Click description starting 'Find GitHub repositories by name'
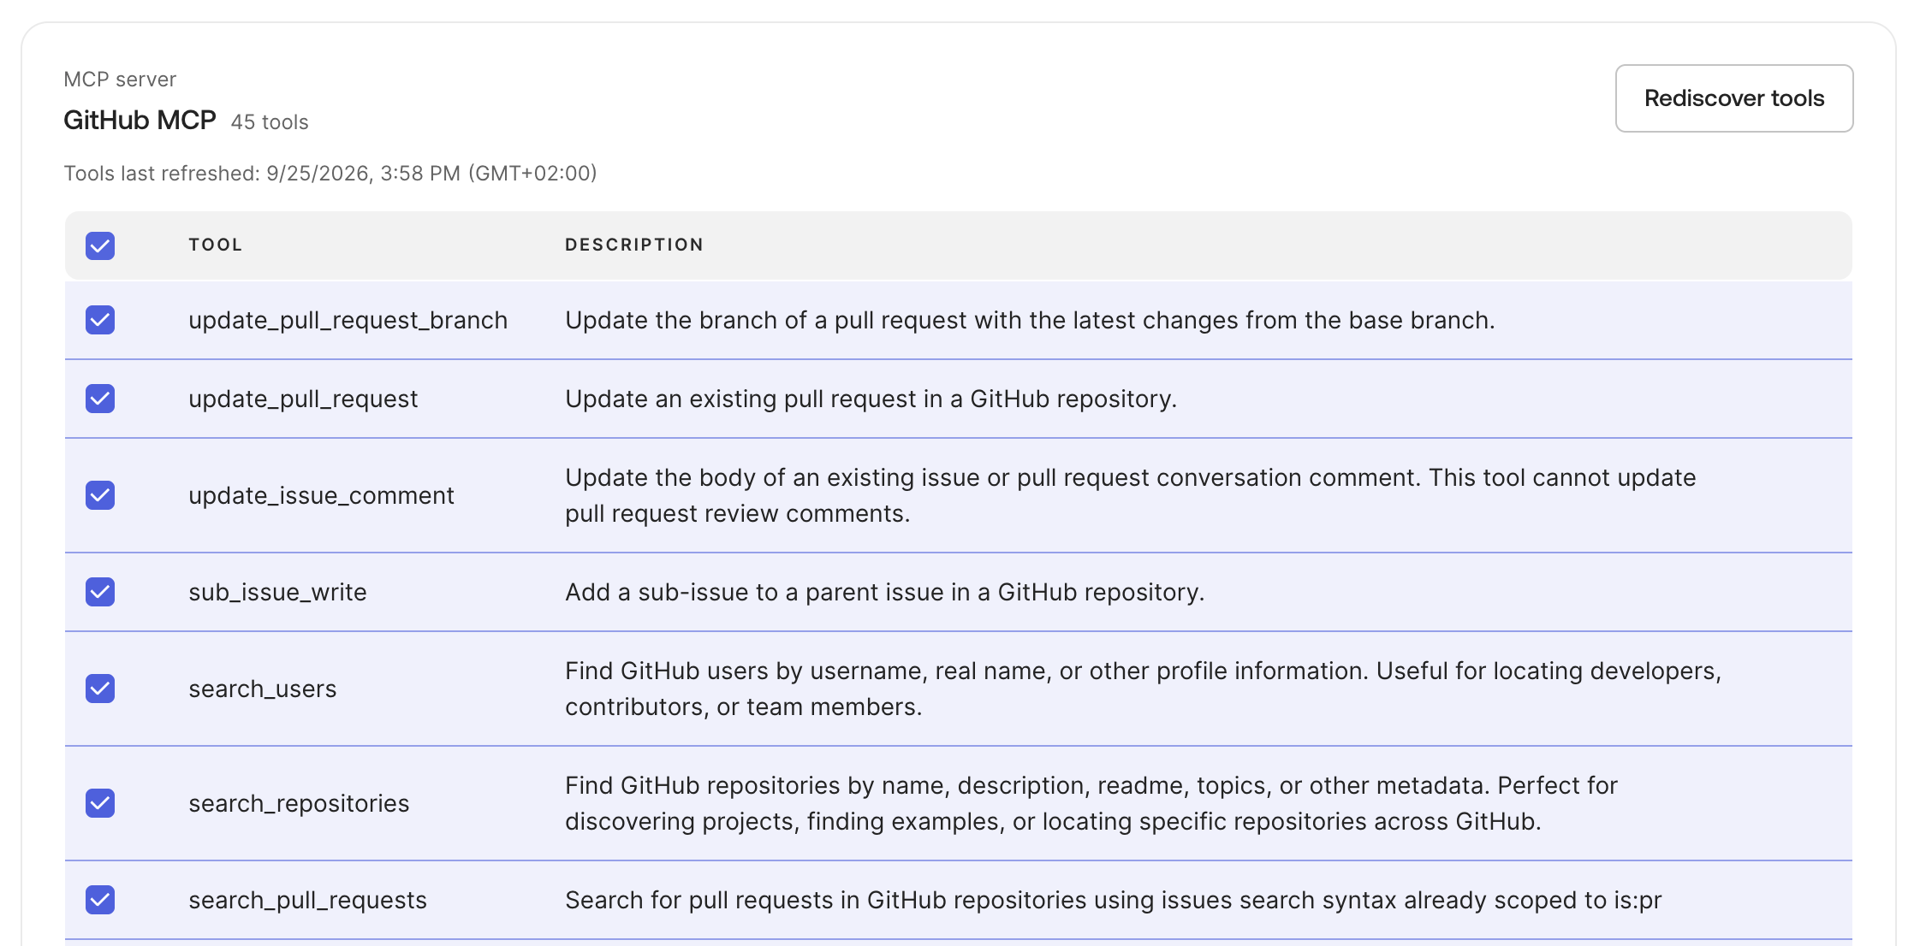 click(1091, 804)
